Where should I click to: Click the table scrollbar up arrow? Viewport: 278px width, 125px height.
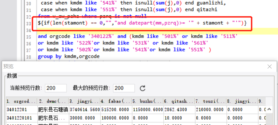pyautogui.click(x=269, y=109)
